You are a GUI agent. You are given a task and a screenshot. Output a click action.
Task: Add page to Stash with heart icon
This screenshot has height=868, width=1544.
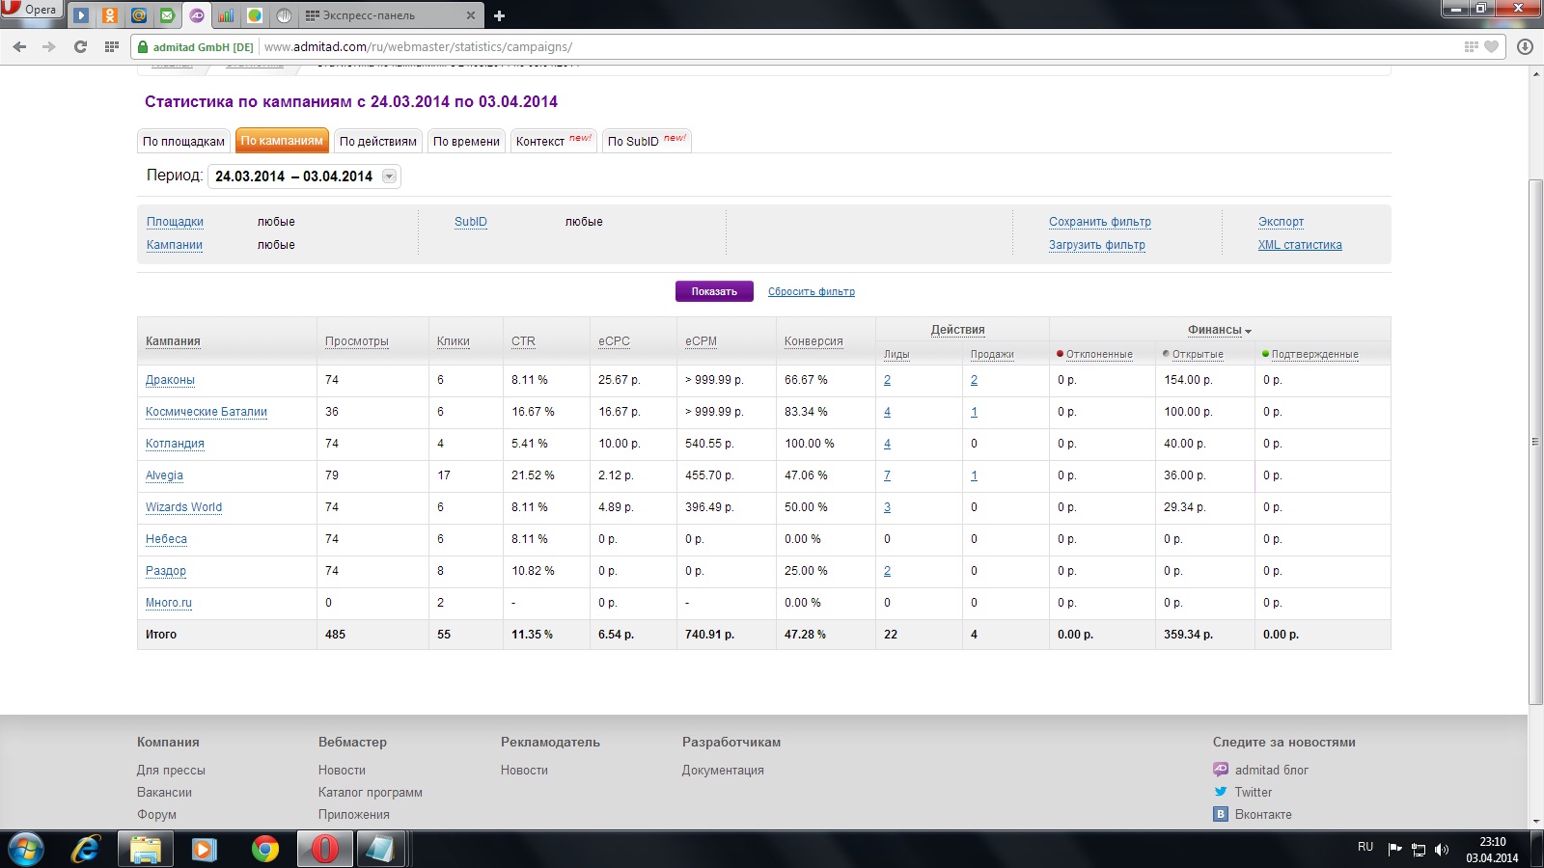coord(1492,46)
